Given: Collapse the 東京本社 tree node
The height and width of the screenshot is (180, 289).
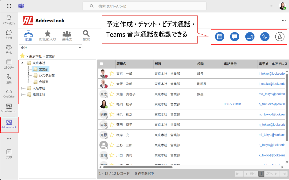Looking at the screenshot, I should point(22,63).
